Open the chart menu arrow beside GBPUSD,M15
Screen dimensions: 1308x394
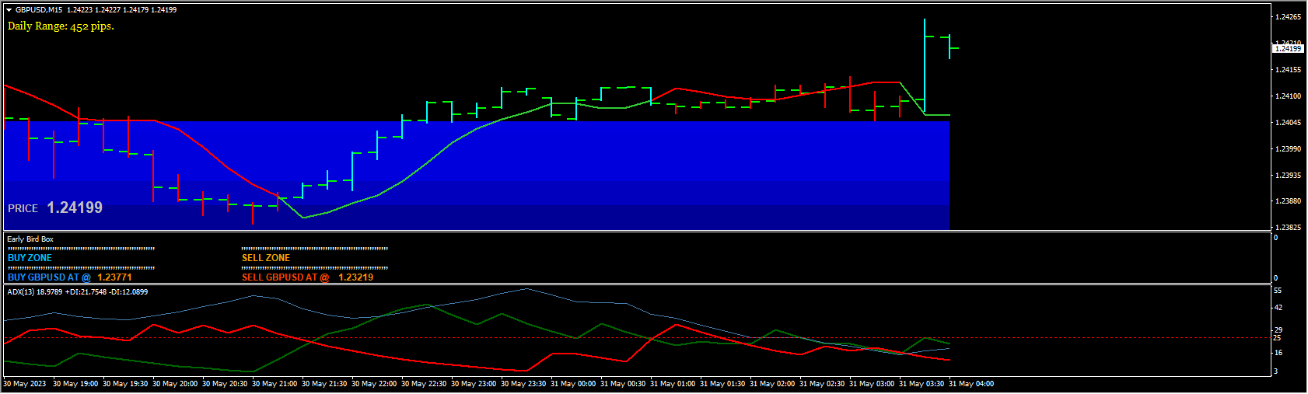(x=9, y=10)
